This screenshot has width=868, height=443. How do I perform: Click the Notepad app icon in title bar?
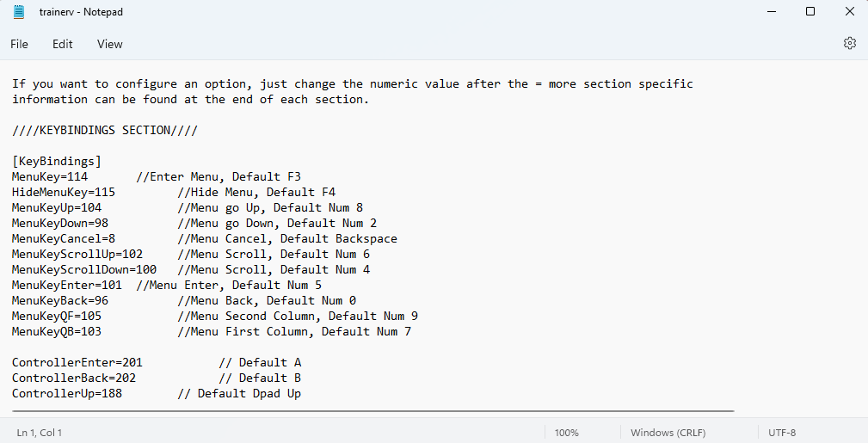(19, 12)
